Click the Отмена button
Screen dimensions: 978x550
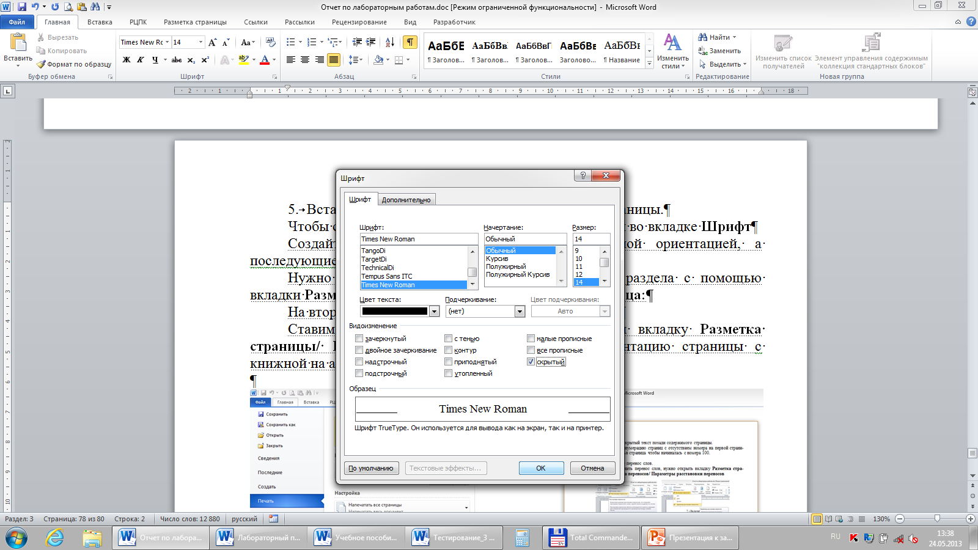592,468
